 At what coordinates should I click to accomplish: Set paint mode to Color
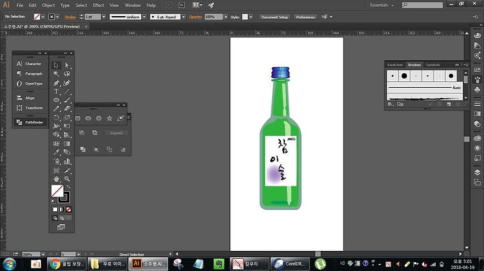click(x=55, y=209)
